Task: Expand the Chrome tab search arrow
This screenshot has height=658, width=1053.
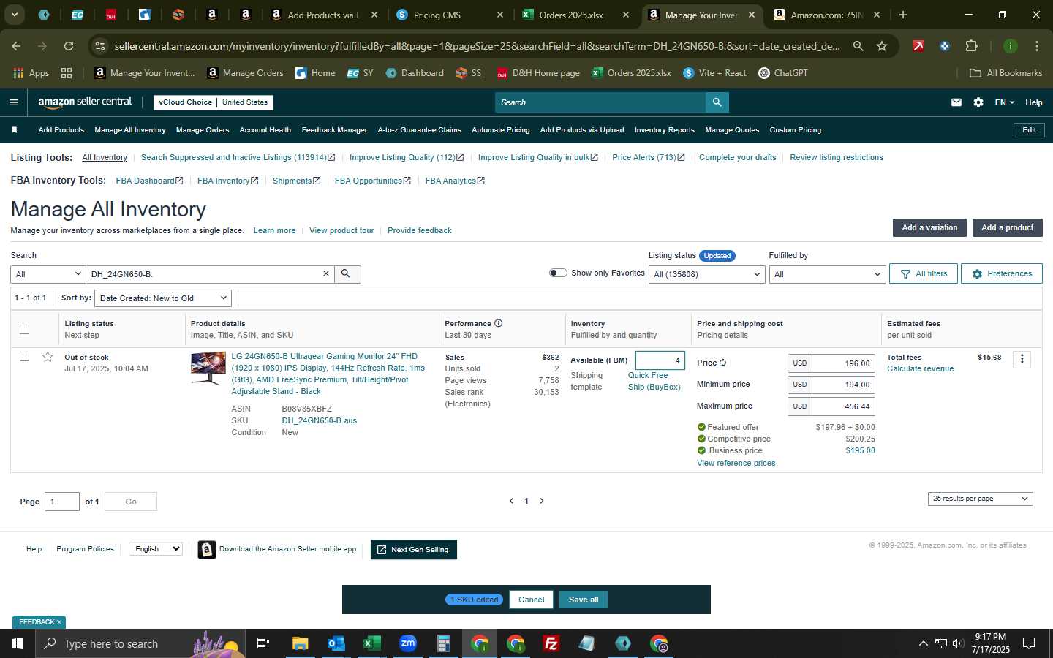Action: pyautogui.click(x=14, y=15)
